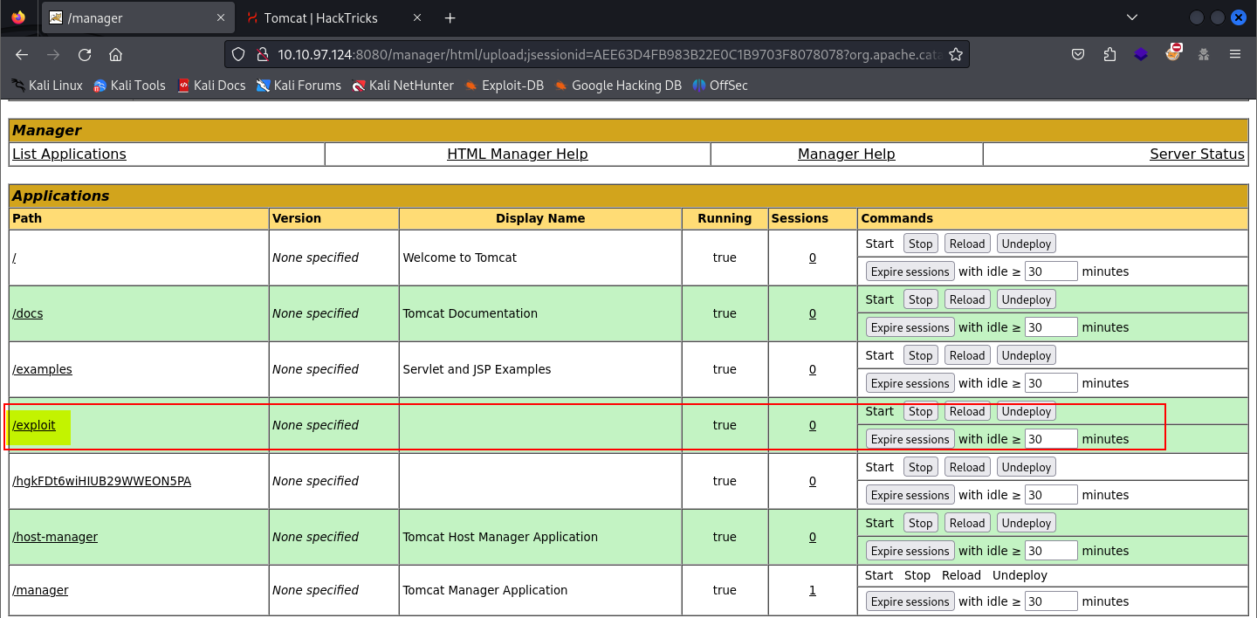Image resolution: width=1257 pixels, height=618 pixels.
Task: Switch to the /manager tab
Action: (138, 17)
